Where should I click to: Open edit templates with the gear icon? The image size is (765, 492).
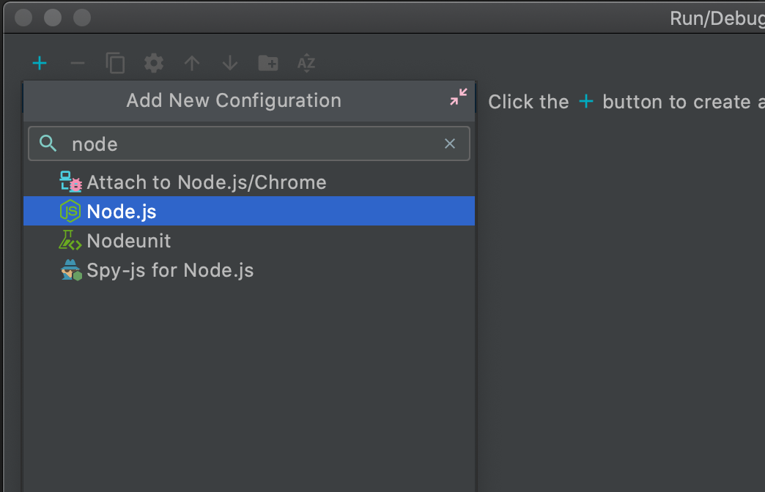153,63
